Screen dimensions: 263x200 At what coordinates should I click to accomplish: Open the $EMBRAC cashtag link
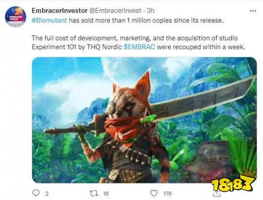pyautogui.click(x=139, y=47)
